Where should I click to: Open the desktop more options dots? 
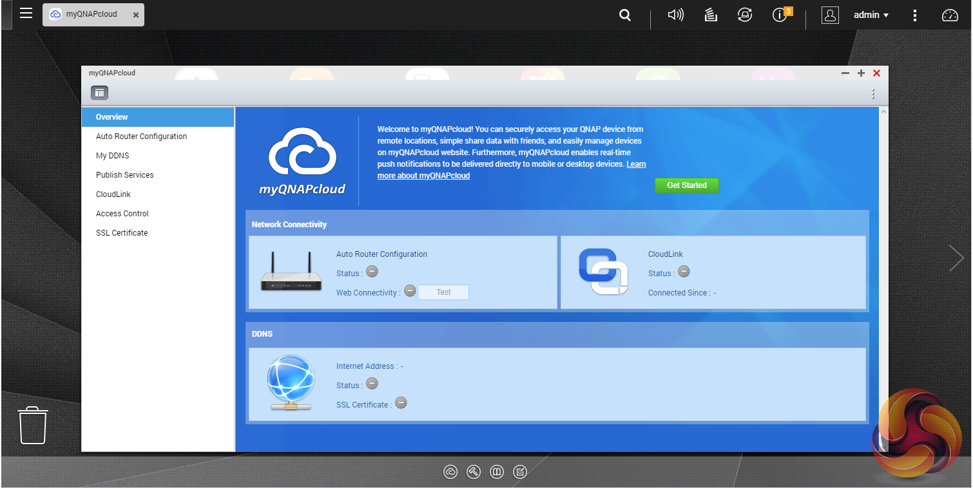tap(915, 15)
